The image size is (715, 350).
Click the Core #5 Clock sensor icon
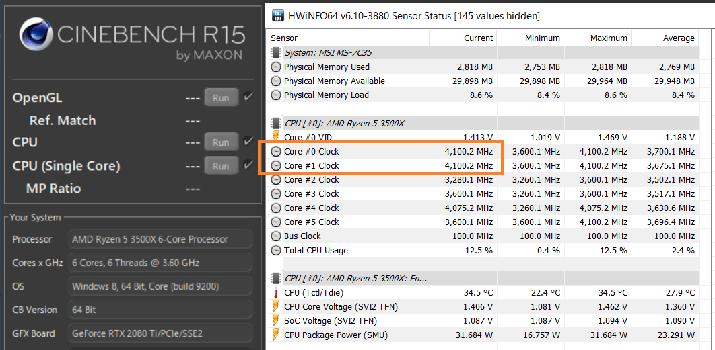tap(276, 222)
